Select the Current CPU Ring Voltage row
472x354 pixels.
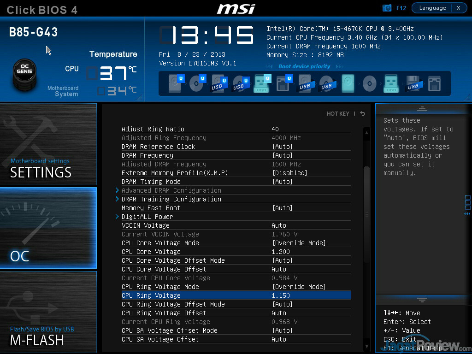236,322
